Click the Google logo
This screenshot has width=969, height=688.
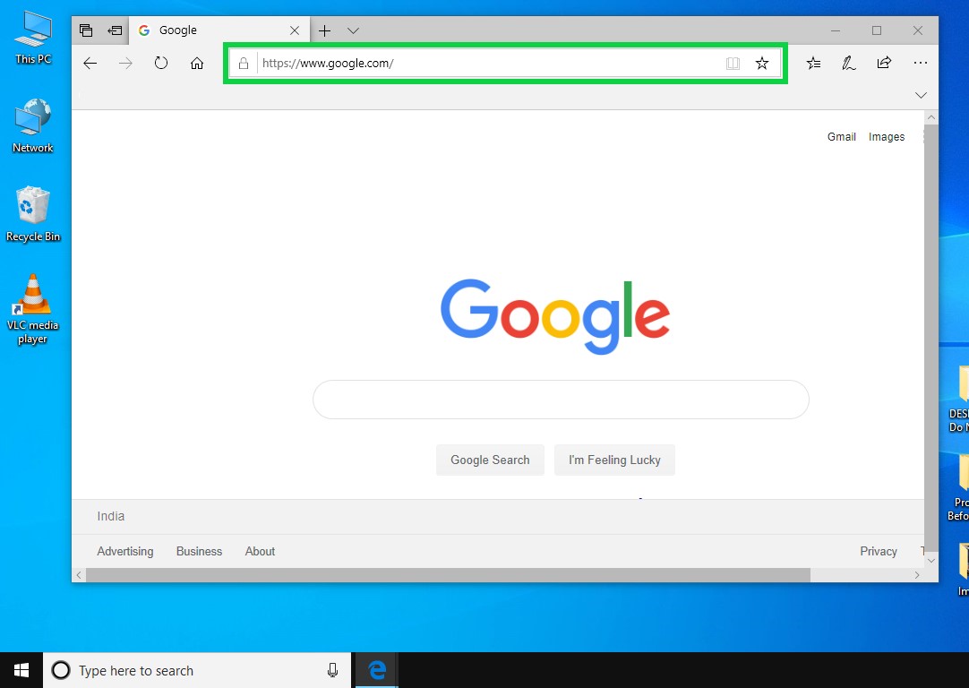[555, 316]
